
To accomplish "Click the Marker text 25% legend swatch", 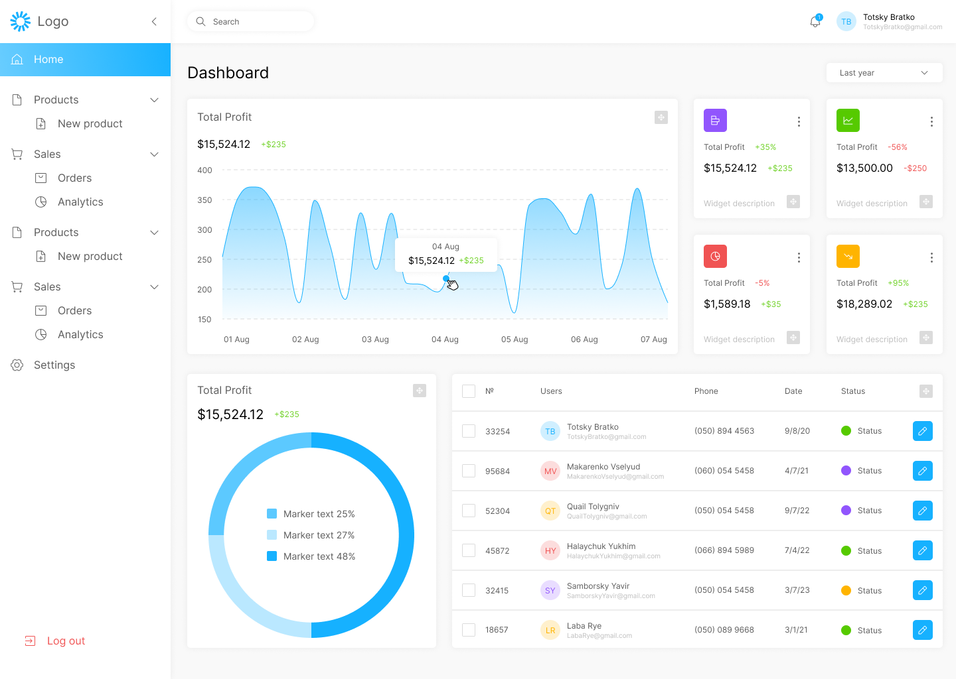I will tap(272, 514).
